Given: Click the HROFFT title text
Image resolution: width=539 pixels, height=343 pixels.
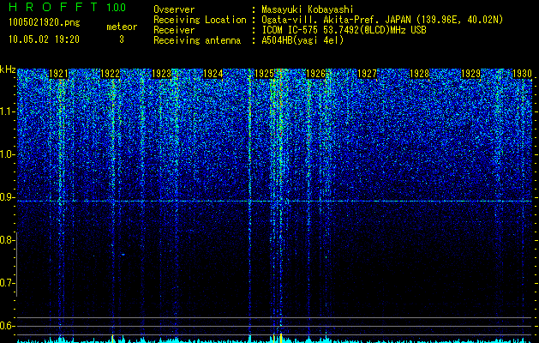Looking at the screenshot, I should coord(53,7).
